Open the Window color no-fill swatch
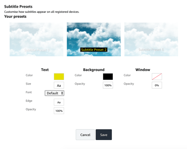This screenshot has height=149, width=187. (x=157, y=77)
